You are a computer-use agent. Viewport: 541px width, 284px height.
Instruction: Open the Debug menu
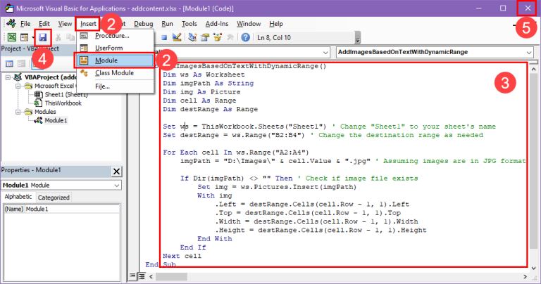(143, 24)
